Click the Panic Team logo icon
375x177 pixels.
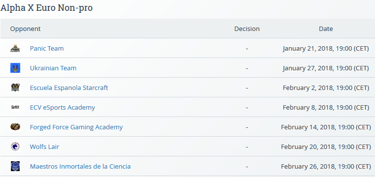(15, 48)
